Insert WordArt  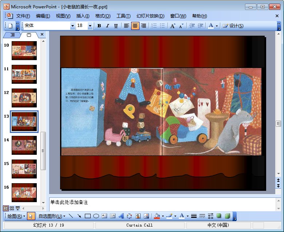point(121,216)
